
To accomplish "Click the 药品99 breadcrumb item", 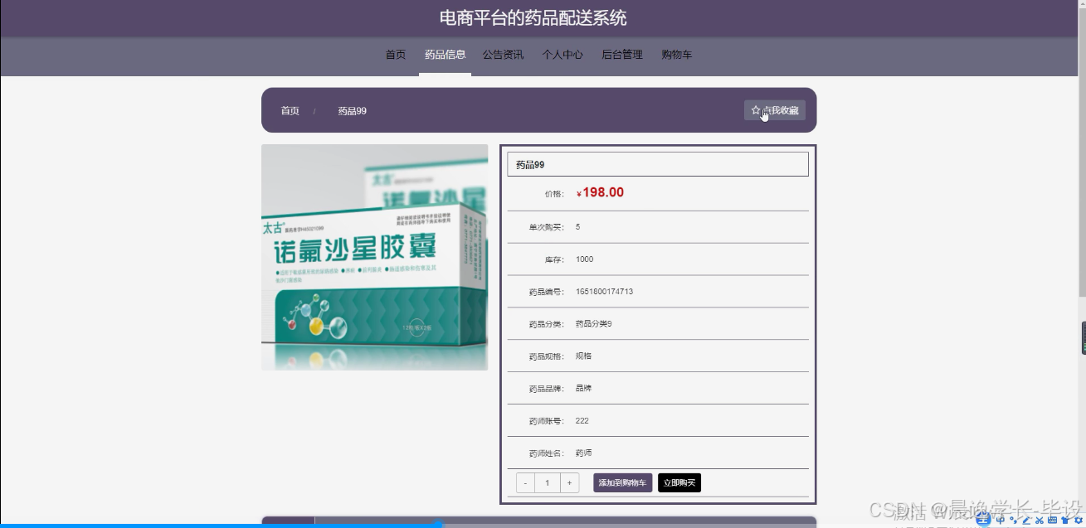I will coord(352,111).
